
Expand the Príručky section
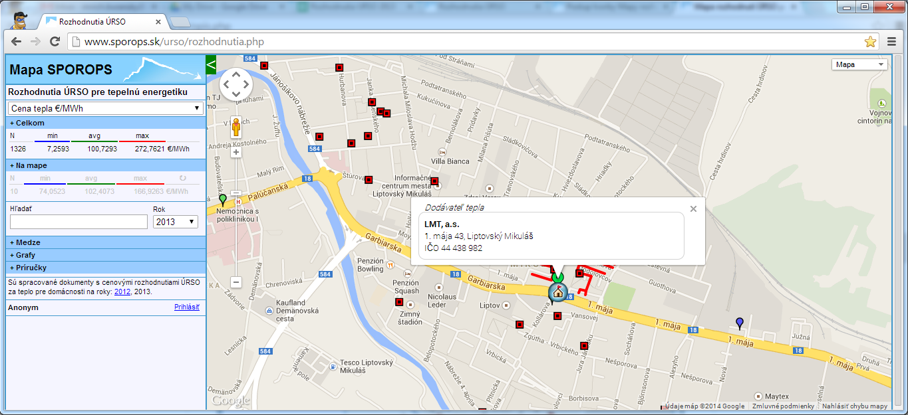(x=106, y=268)
